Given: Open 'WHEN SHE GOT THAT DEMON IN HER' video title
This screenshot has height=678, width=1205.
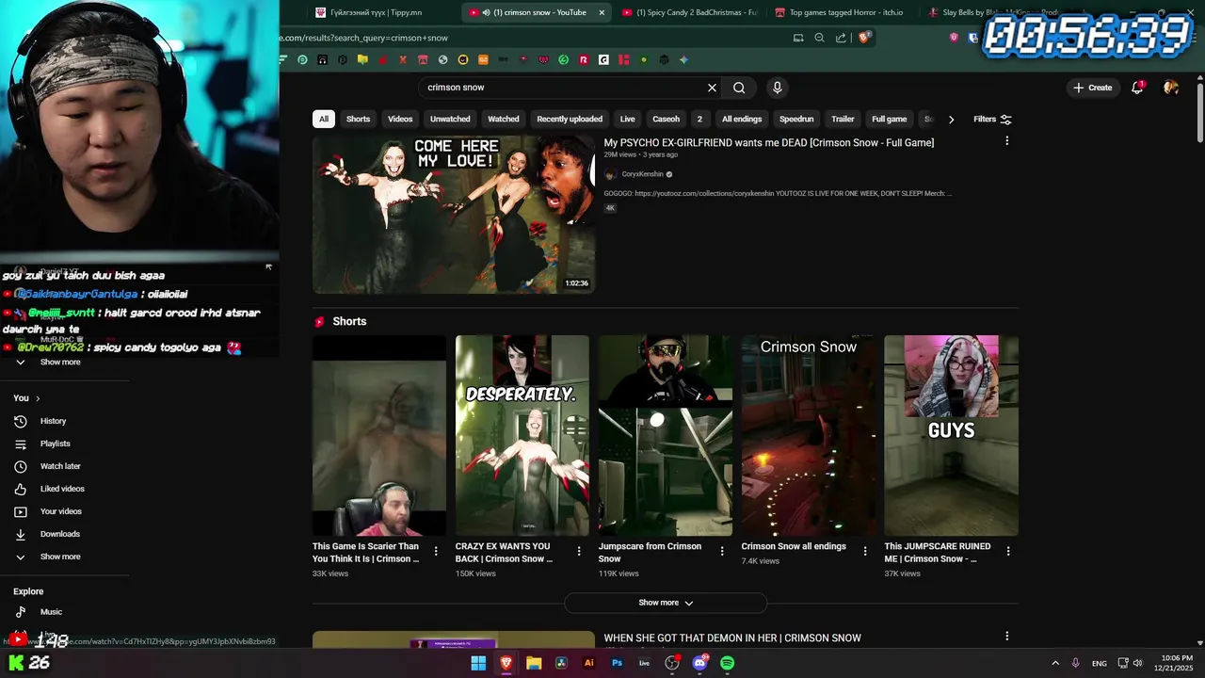Looking at the screenshot, I should point(732,638).
